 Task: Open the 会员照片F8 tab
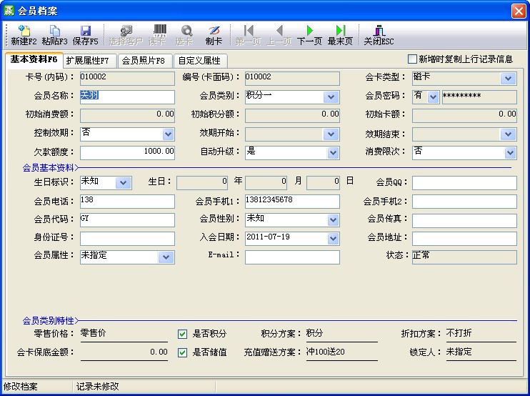pyautogui.click(x=144, y=61)
